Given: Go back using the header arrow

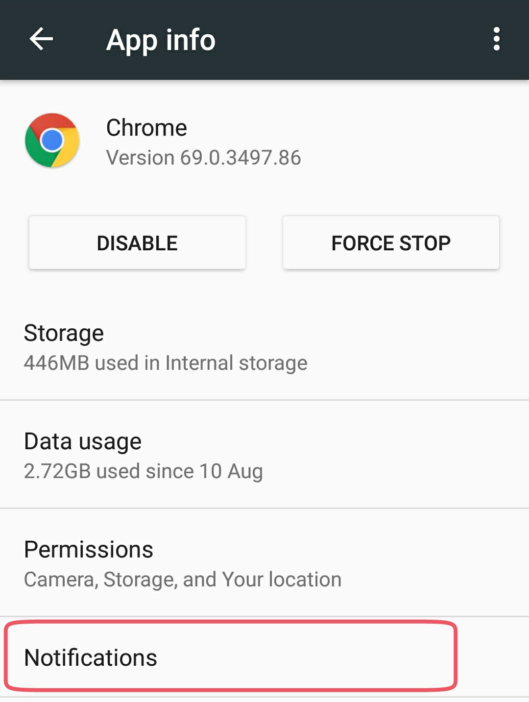Looking at the screenshot, I should 41,39.
